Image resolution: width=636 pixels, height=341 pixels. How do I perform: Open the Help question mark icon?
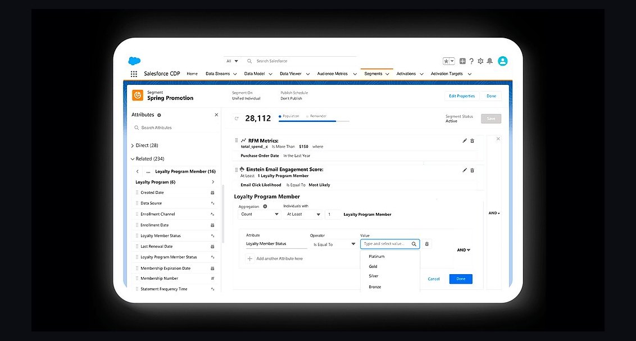point(471,61)
